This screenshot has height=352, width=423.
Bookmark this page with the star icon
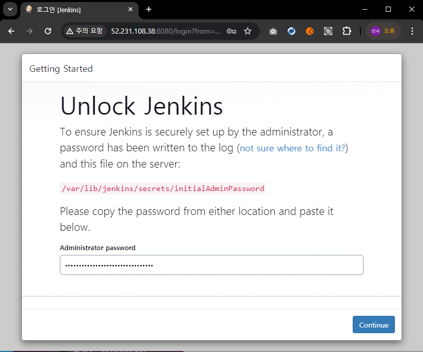click(247, 31)
